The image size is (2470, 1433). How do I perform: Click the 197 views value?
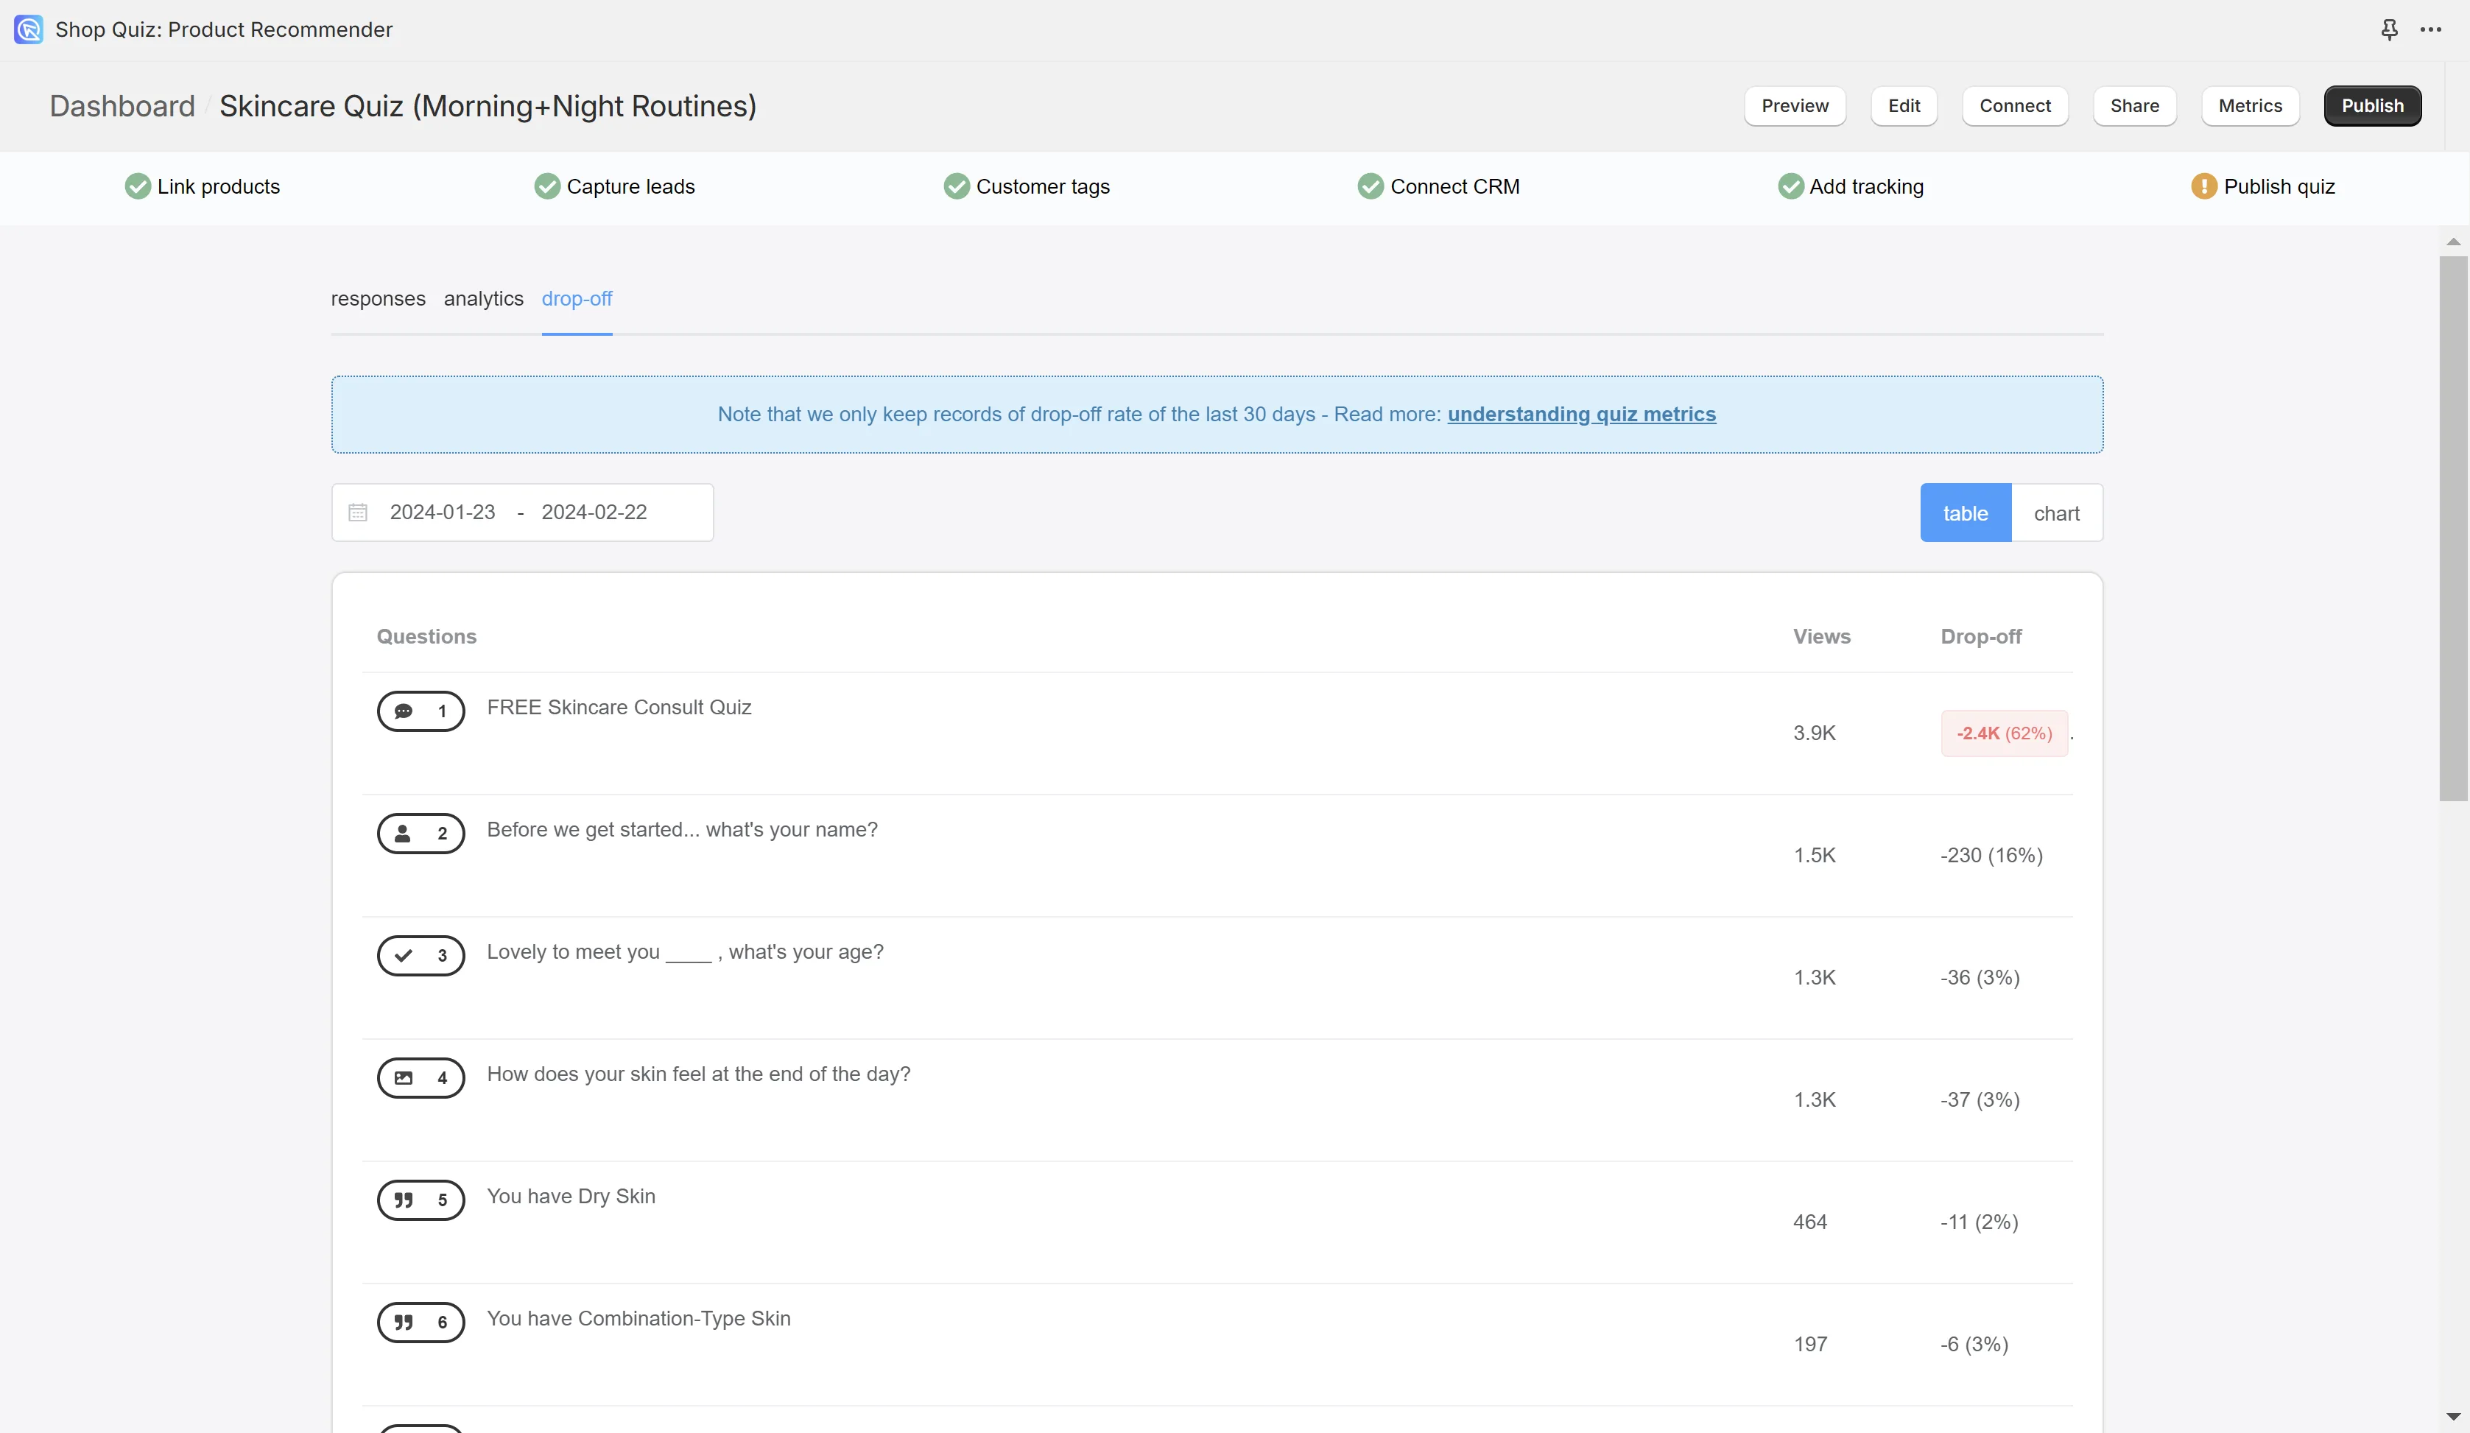click(x=1810, y=1345)
